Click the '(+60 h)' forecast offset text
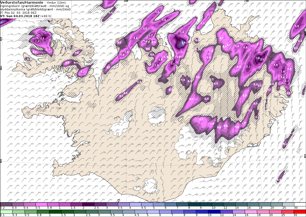306x217 pixels. pos(46,16)
